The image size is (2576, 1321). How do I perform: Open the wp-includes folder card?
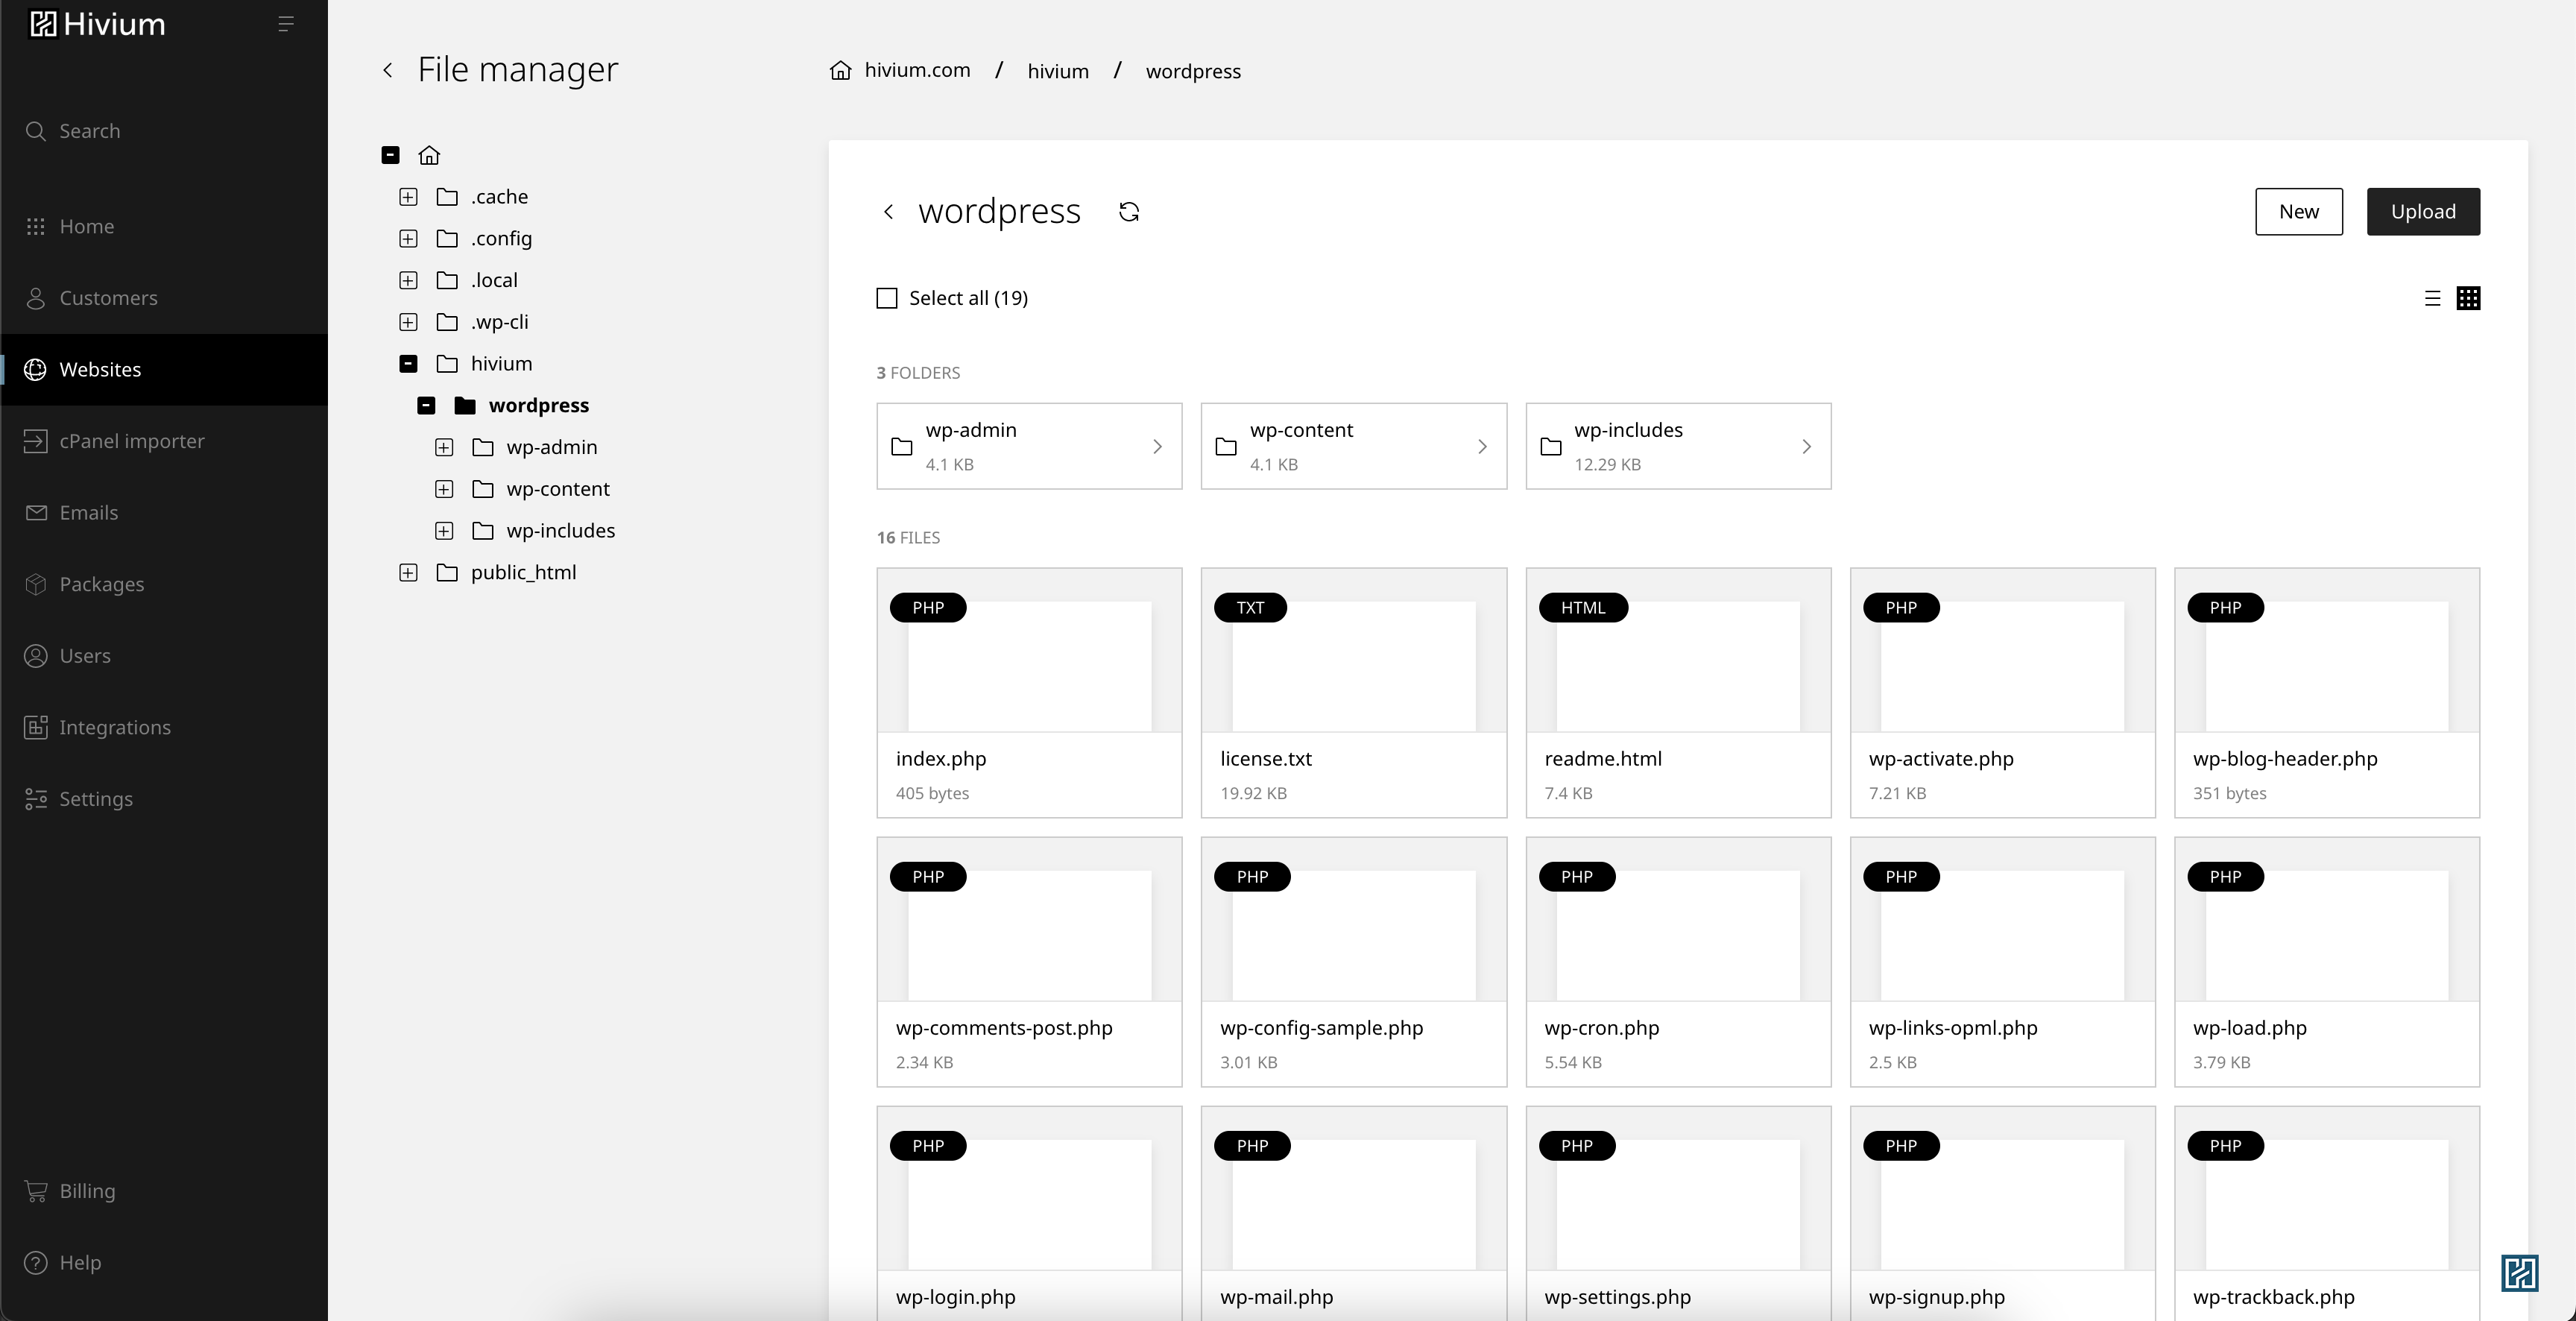[x=1678, y=446]
